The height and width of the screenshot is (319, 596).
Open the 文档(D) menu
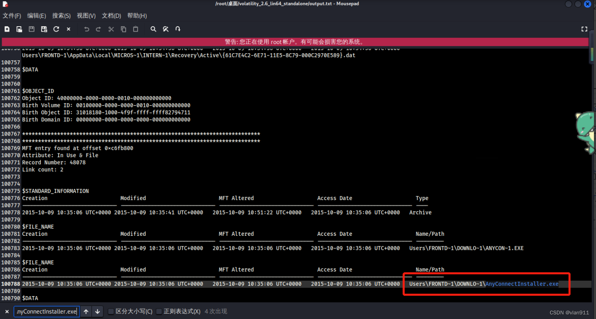pyautogui.click(x=111, y=16)
